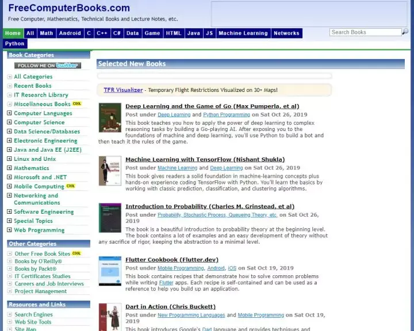
Task: Open Deep Learning and the Game of Go title
Action: (x=212, y=106)
